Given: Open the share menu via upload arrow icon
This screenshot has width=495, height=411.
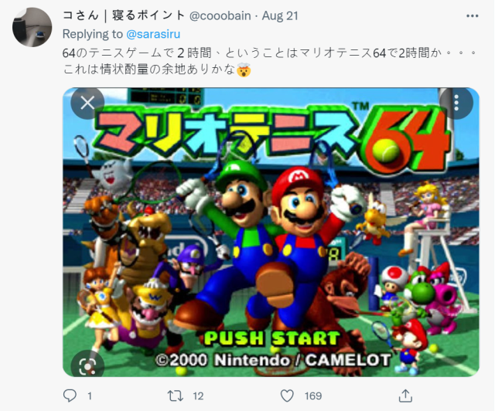Looking at the screenshot, I should (x=405, y=396).
